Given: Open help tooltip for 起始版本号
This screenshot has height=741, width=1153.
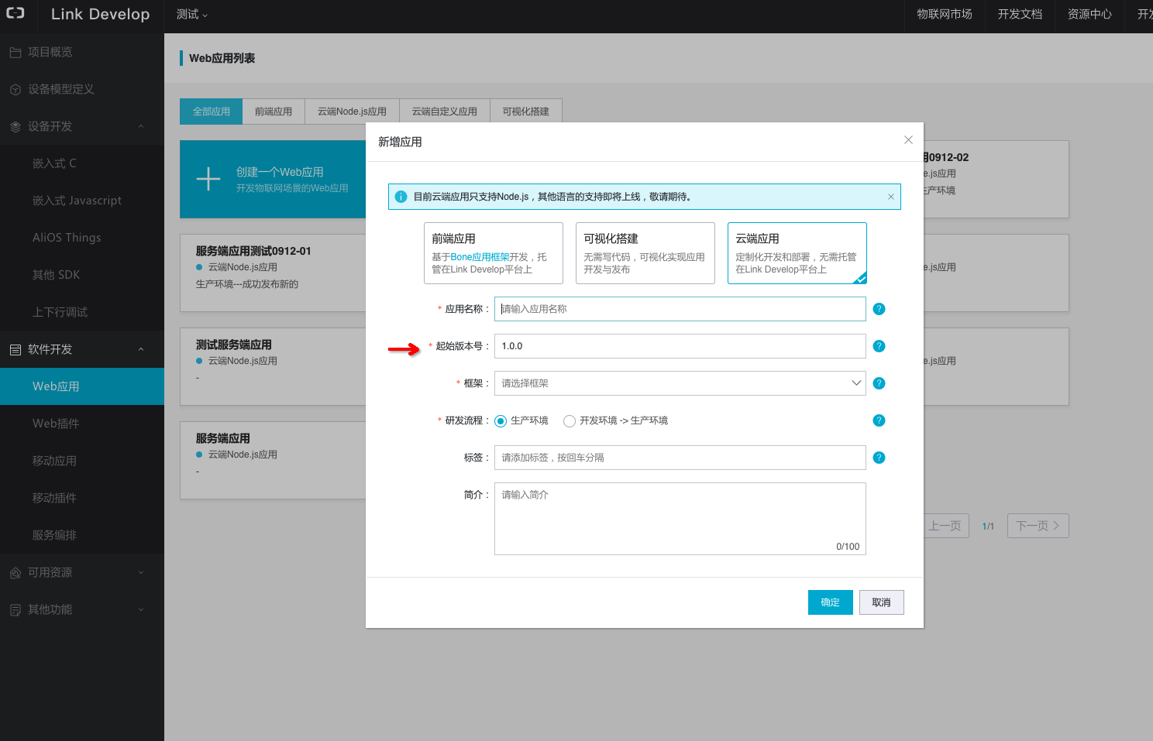Looking at the screenshot, I should [879, 346].
